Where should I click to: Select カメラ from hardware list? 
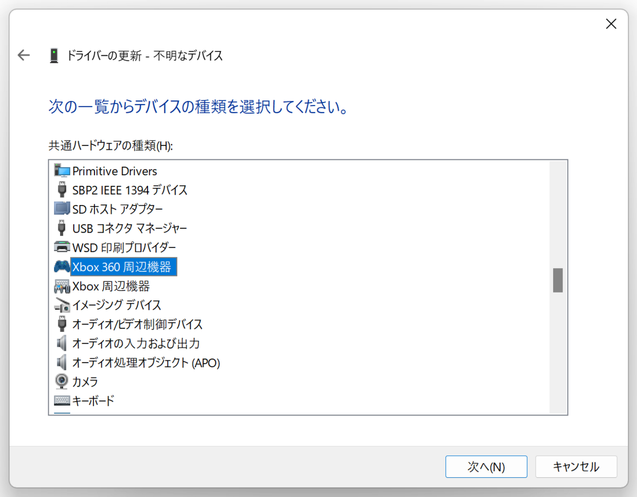click(x=85, y=381)
